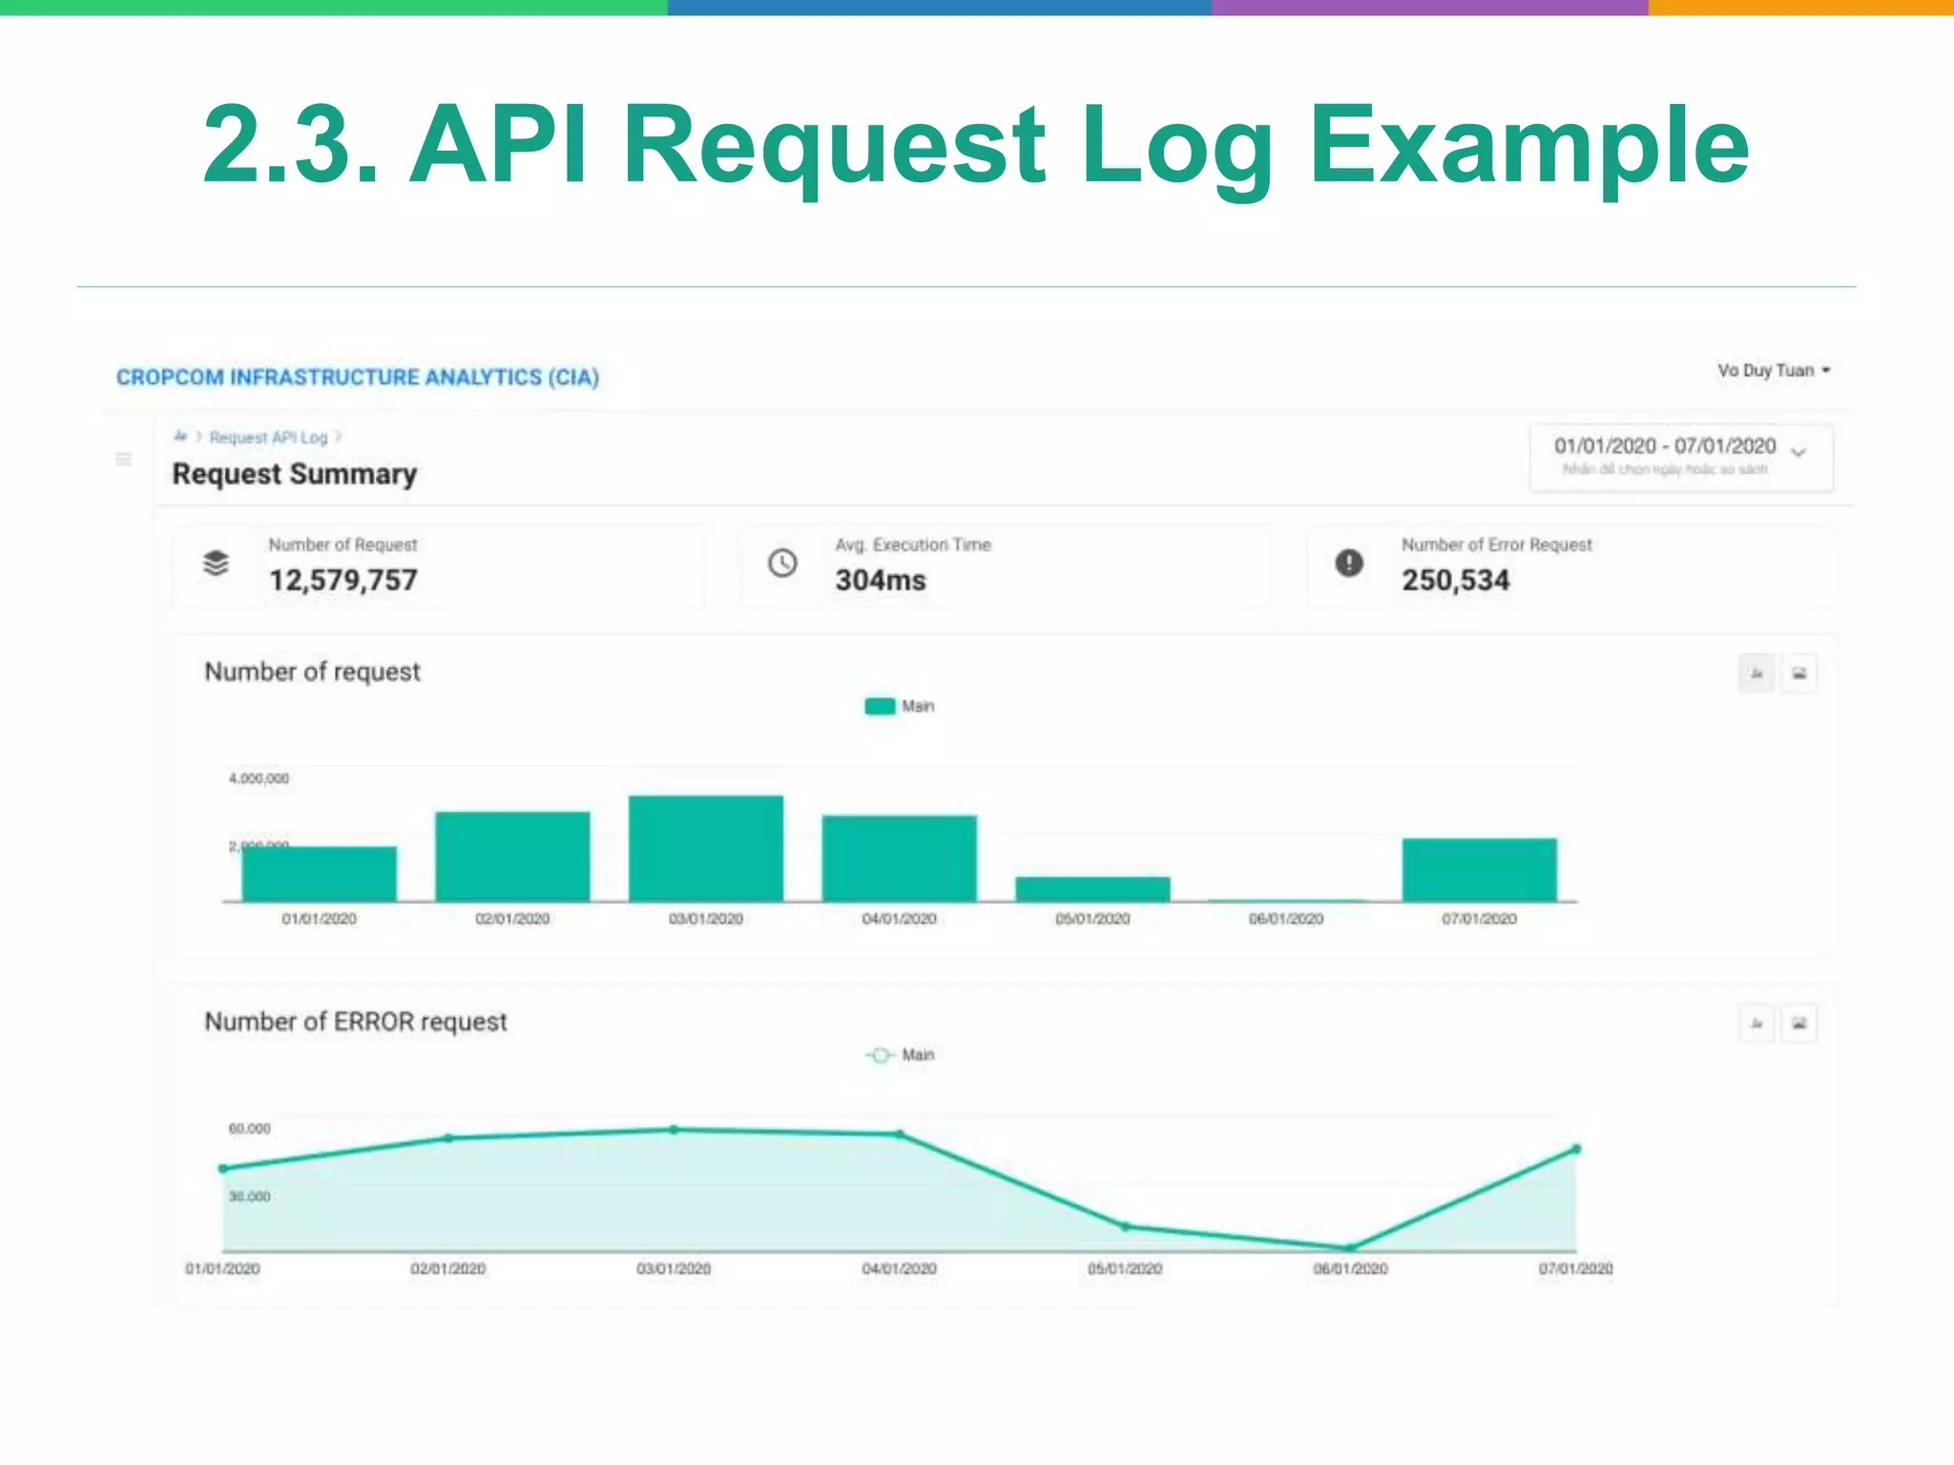Expand the 01/01/2020 - 07/01/2020 date range picker
Viewport: 1954px width, 1465px height.
pyautogui.click(x=1681, y=457)
